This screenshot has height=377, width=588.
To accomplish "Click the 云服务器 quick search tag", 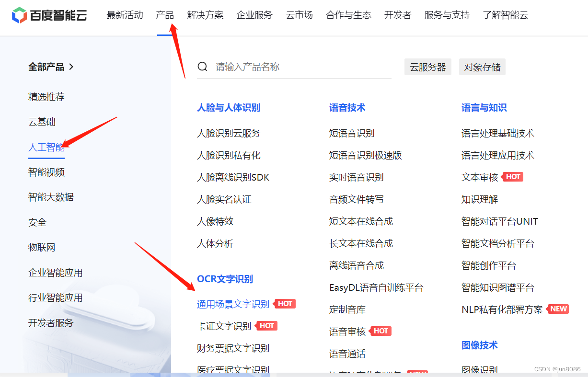I will click(427, 67).
